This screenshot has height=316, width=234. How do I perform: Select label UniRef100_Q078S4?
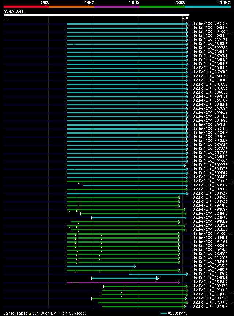210,108
